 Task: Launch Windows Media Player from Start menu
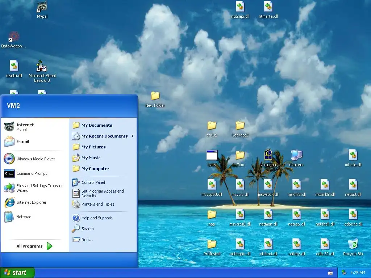[x=34, y=159]
